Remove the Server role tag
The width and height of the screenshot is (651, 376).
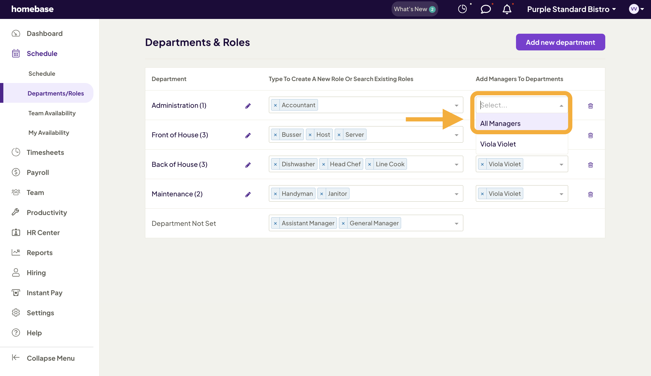tap(339, 135)
